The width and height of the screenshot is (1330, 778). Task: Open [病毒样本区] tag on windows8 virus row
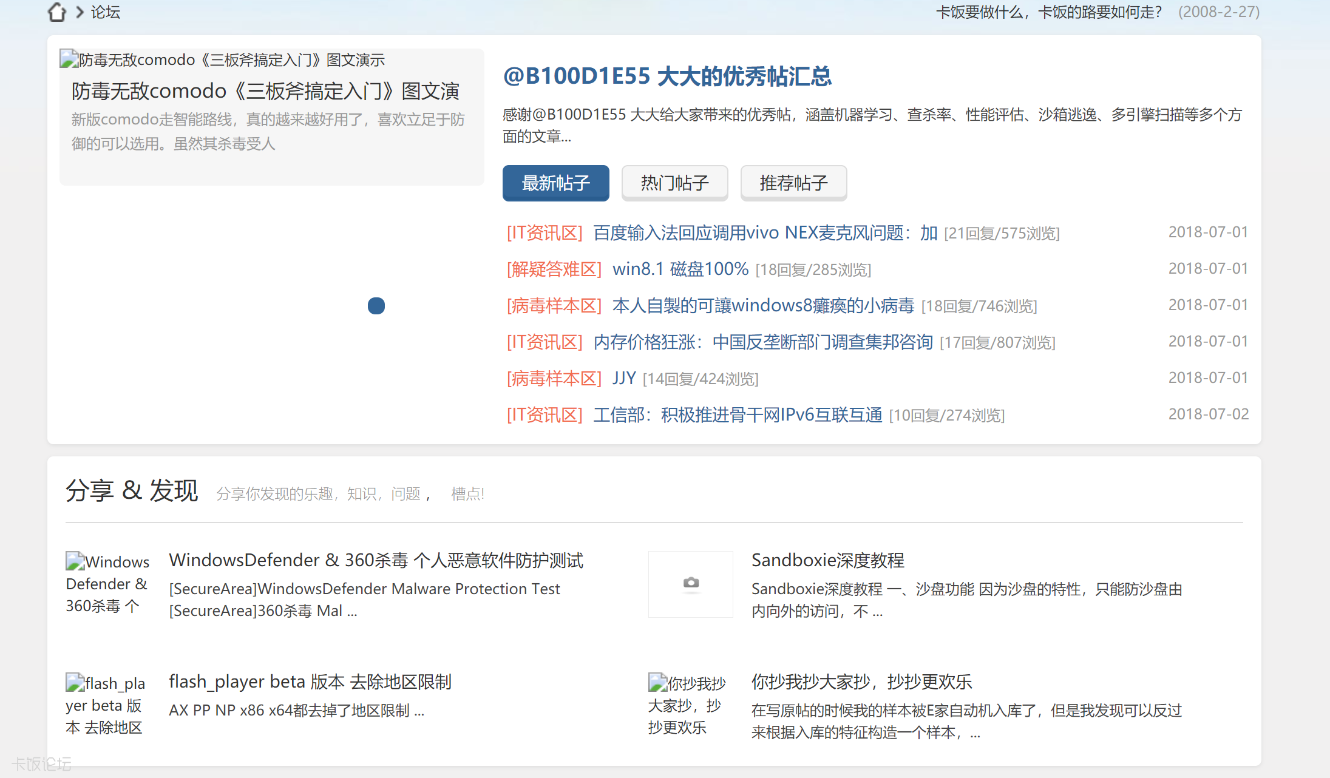click(554, 306)
